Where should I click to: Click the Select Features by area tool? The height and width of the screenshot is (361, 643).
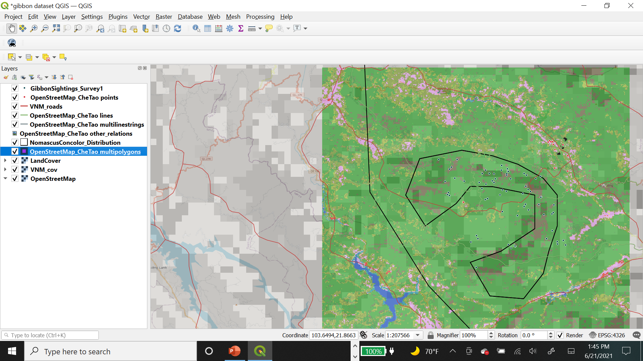click(12, 57)
